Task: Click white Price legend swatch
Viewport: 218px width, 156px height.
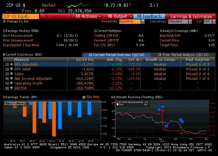Action: point(118,104)
